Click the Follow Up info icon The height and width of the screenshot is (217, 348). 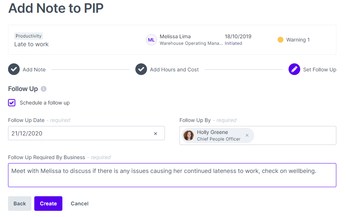(44, 89)
